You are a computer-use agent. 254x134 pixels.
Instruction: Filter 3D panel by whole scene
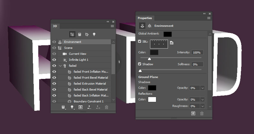[72, 34]
